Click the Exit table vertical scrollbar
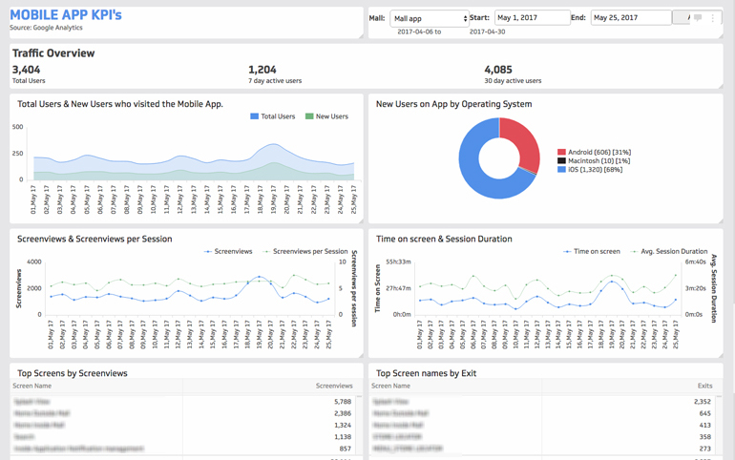The image size is (735, 460). tap(719, 427)
